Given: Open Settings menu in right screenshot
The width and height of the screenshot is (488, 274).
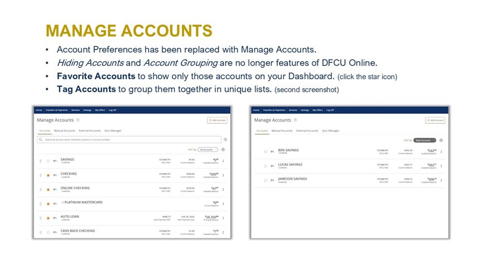Looking at the screenshot, I should click(305, 110).
